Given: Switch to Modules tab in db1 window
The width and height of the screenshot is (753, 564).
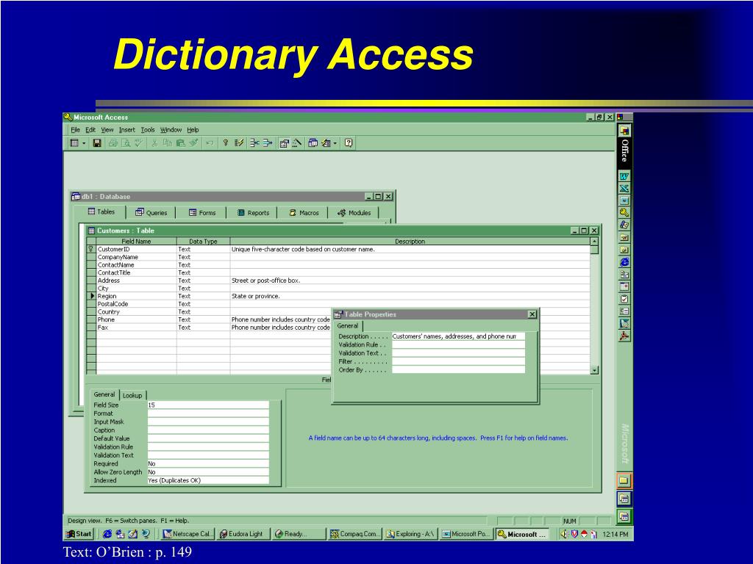Looking at the screenshot, I should (x=354, y=212).
